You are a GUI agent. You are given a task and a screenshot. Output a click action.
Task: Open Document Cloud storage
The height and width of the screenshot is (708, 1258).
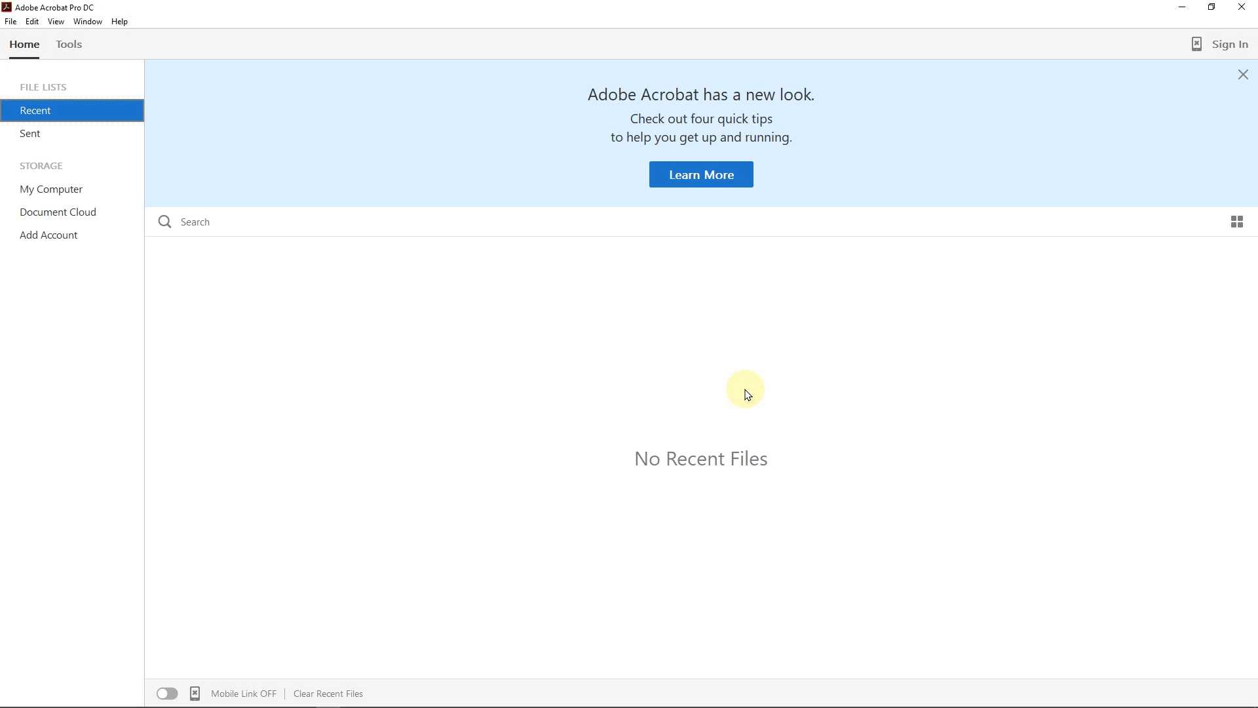[x=58, y=212]
